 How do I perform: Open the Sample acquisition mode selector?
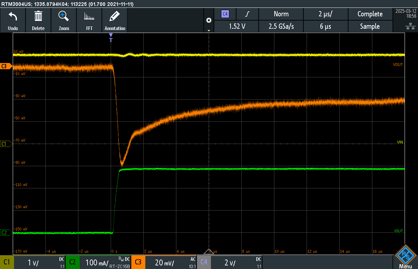pos(370,26)
